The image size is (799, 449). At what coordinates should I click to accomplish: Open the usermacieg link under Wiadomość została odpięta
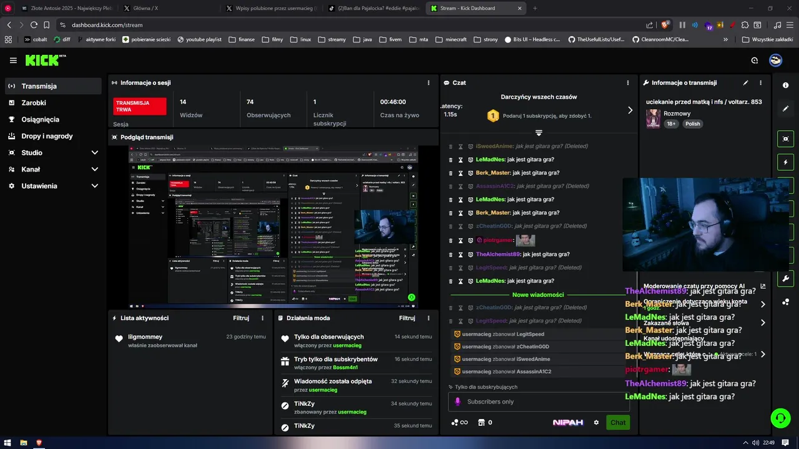pos(323,390)
